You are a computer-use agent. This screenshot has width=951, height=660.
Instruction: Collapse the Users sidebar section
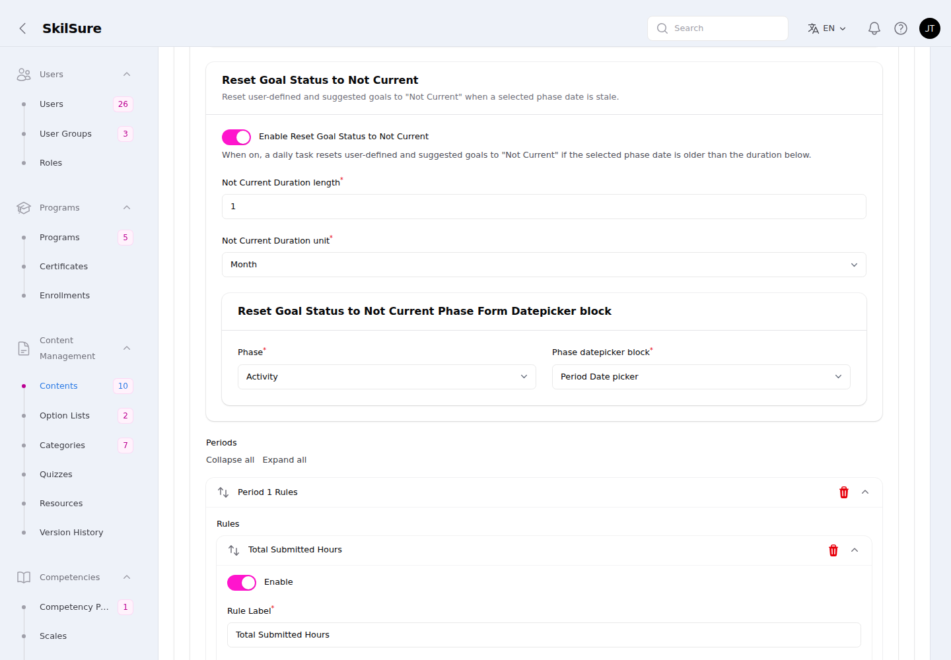click(x=127, y=75)
